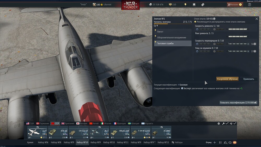The image size is (261, 147).
Task: Open the contacts people icon in bottom bar
Action: [x=226, y=142]
